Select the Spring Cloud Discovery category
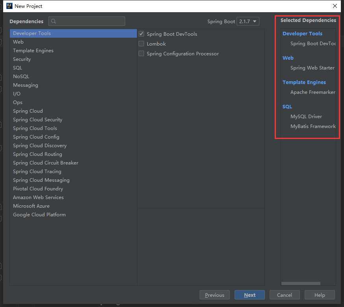 73,146
